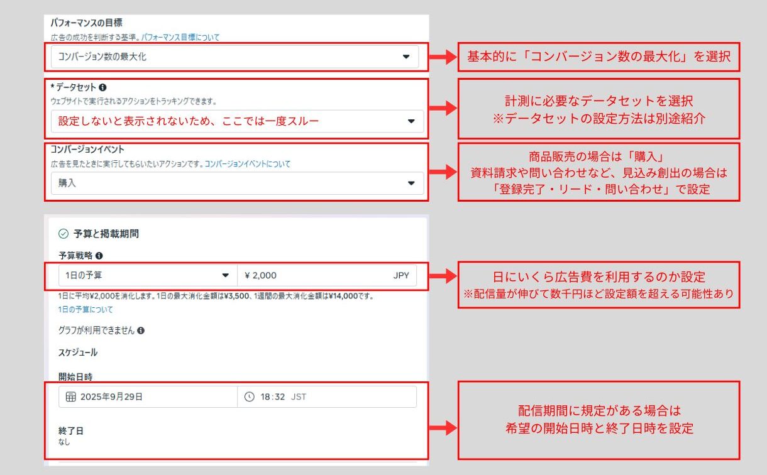
Task: Follow the 1日の予算について link
Action: 86,310
